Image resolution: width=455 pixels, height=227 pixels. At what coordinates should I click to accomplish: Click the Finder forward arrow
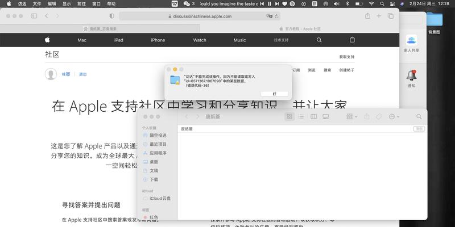coord(198,117)
